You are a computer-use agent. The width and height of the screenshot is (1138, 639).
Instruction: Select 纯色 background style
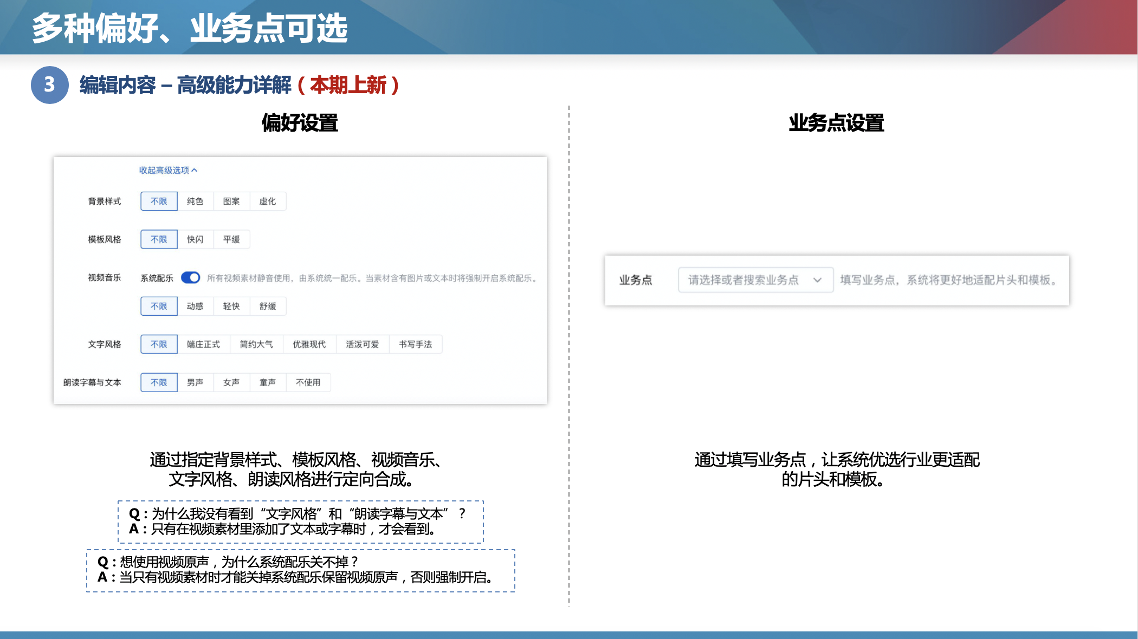[195, 201]
